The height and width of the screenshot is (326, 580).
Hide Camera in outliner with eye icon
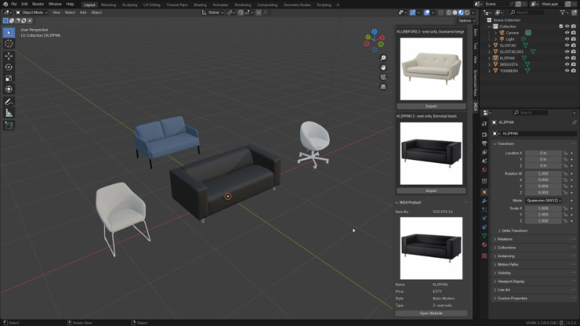pyautogui.click(x=567, y=33)
